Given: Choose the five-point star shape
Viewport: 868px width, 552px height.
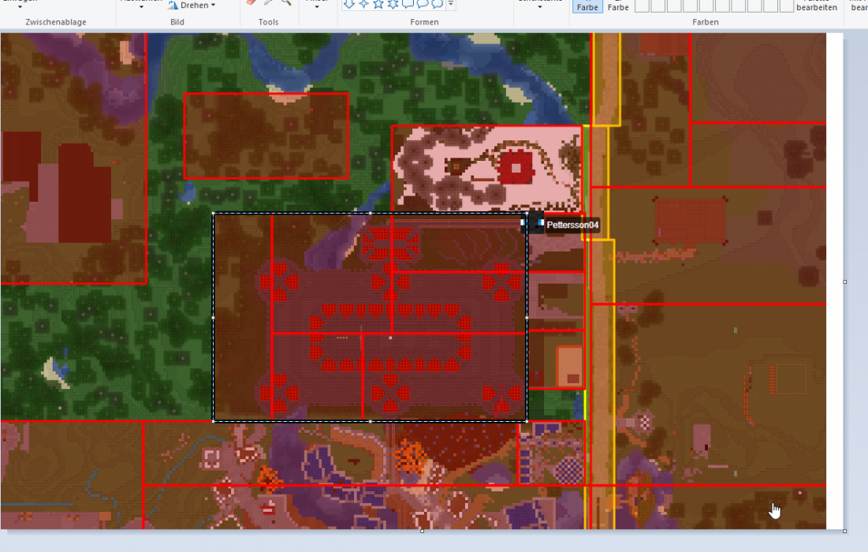Looking at the screenshot, I should pos(378,4).
